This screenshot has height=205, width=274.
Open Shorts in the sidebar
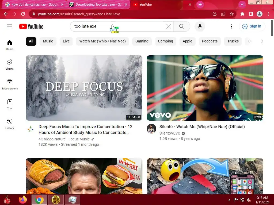(x=10, y=65)
